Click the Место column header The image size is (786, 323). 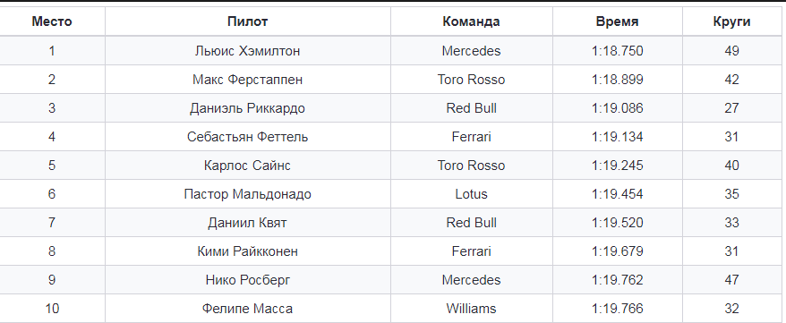52,21
